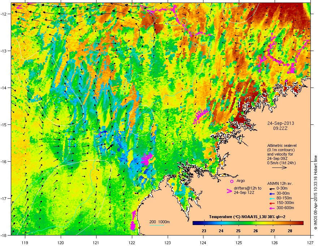The height and width of the screenshot is (246, 318).
Task: Click the latitude axis label -16
Action: pyautogui.click(x=4, y=162)
